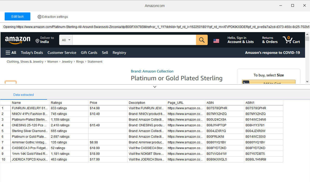
Task: Open Account & Lists menu
Action: tap(240, 40)
